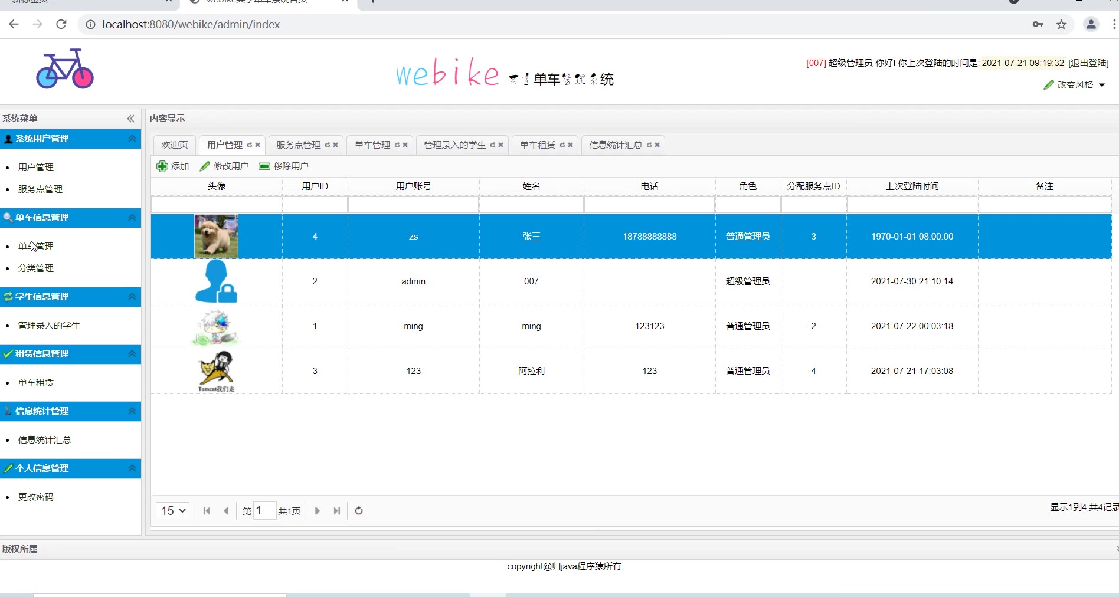Reload the user table with the pager refresh icon
This screenshot has width=1119, height=597.
[359, 511]
